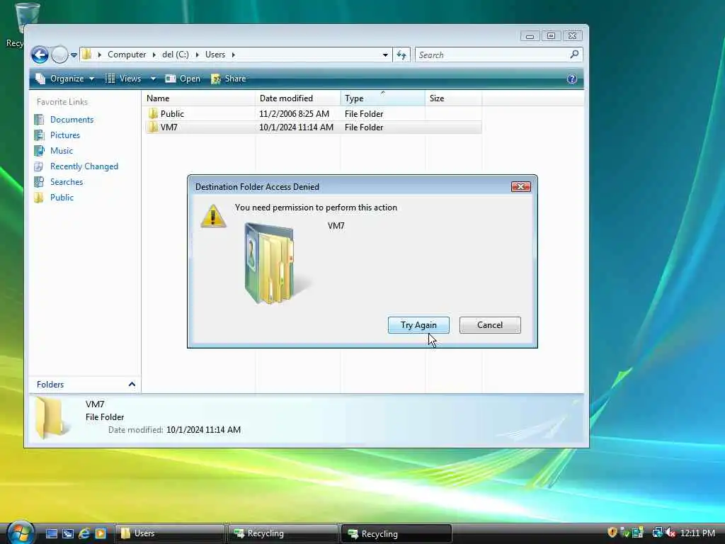Viewport: 725px width, 544px height.
Task: Click the folder icon in address bar
Action: coord(86,55)
